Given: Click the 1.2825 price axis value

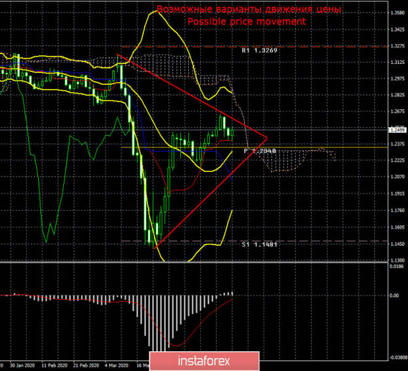Looking at the screenshot, I should click(x=397, y=95).
